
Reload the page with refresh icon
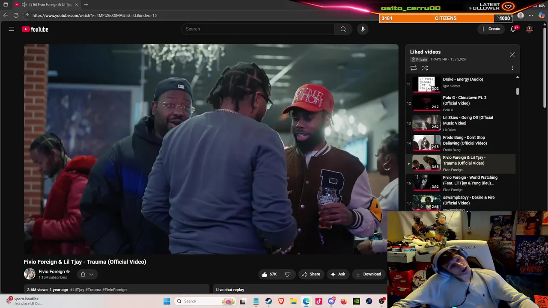click(16, 15)
